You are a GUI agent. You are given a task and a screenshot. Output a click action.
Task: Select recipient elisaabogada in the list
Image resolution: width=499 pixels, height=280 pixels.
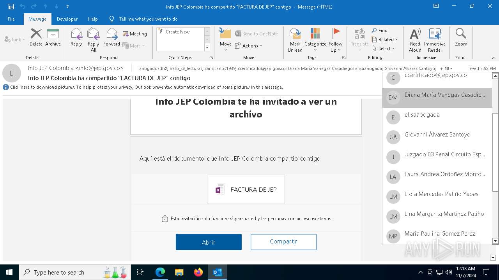point(437,117)
